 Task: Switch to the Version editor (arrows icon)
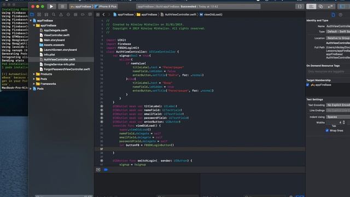coord(330,7)
